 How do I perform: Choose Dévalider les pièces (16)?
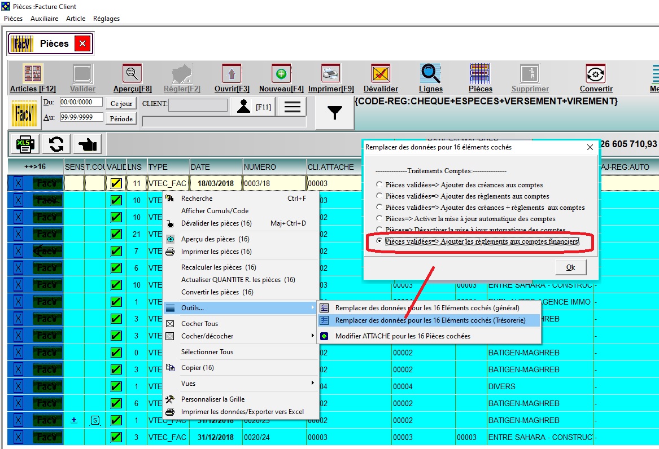click(x=241, y=223)
